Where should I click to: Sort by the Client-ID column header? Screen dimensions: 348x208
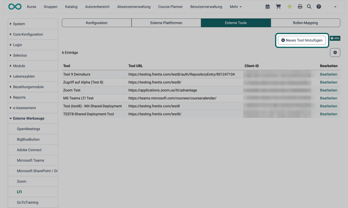click(252, 66)
